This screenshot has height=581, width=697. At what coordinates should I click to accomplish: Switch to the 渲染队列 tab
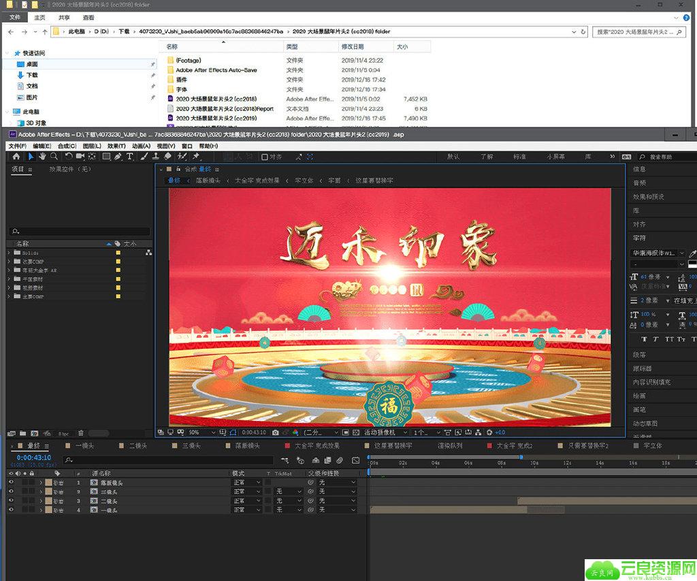450,445
